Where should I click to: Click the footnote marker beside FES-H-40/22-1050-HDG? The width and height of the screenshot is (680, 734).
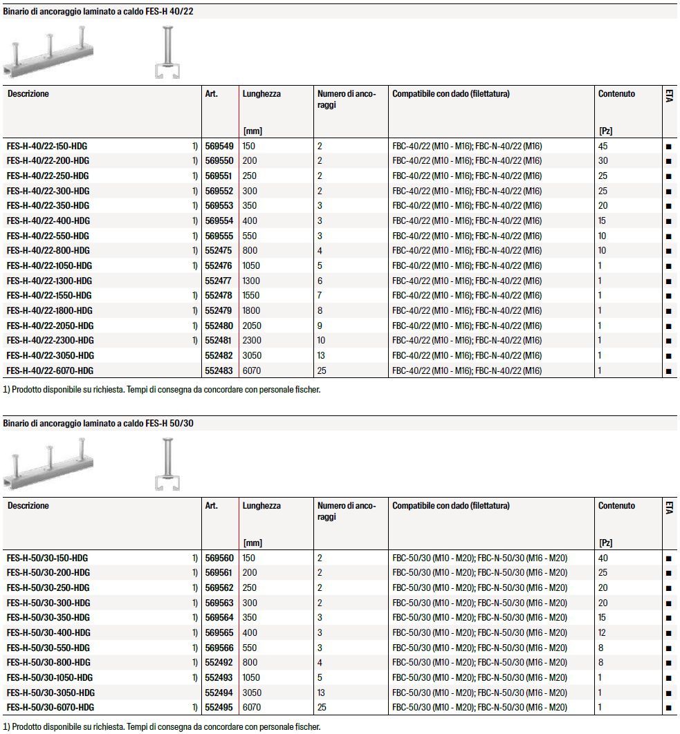coord(194,266)
